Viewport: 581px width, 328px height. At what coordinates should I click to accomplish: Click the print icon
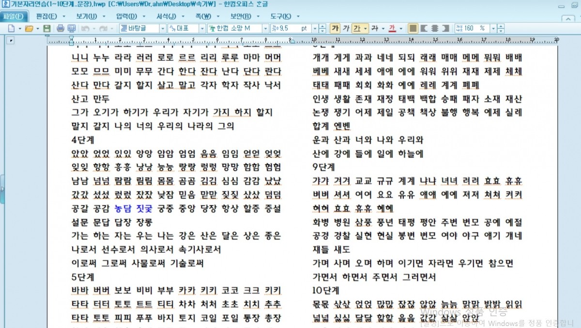(x=61, y=29)
